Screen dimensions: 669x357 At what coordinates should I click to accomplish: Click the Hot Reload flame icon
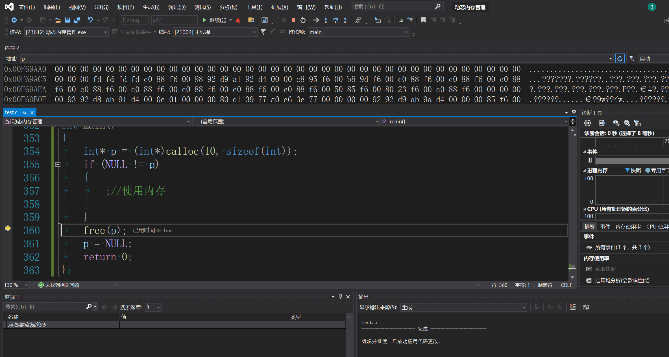(238, 20)
